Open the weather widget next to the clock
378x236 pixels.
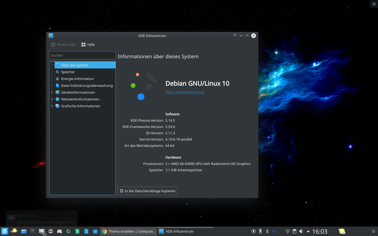pyautogui.click(x=342, y=231)
